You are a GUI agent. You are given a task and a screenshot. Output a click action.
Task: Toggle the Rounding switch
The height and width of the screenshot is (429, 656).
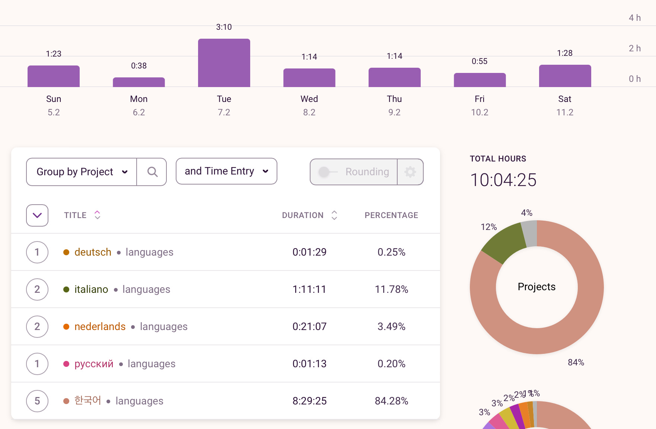(328, 172)
